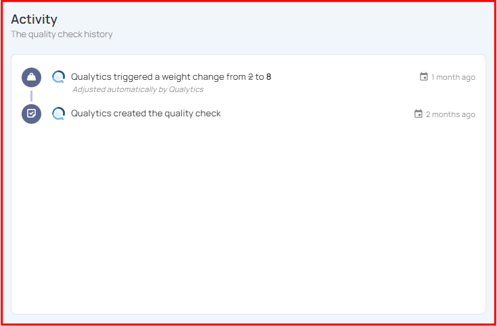Click the word Qualytics in created check entry
Image resolution: width=497 pixels, height=326 pixels.
click(91, 113)
